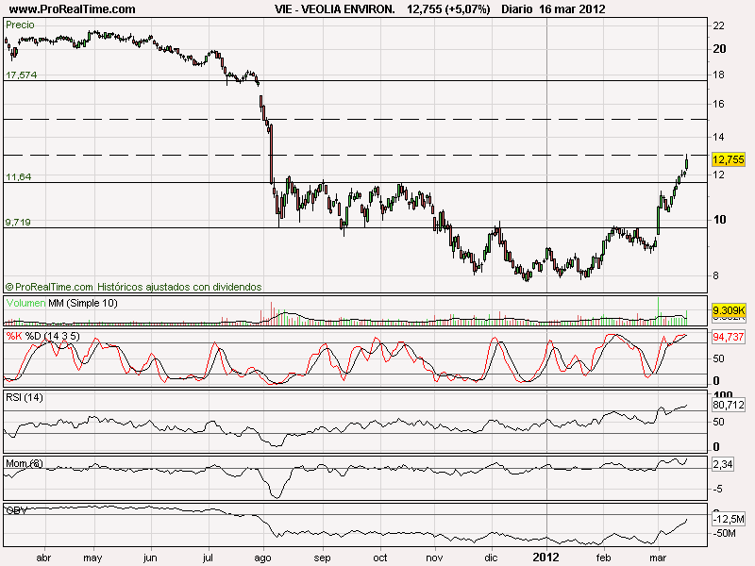755x566 pixels.
Task: Click the dic month label on time axis
Action: [x=491, y=558]
